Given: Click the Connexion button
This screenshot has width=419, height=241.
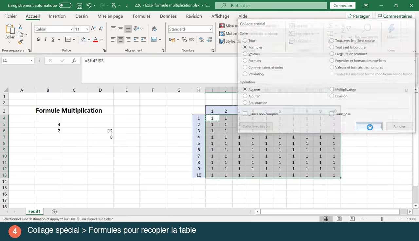Looking at the screenshot, I should 343,6.
